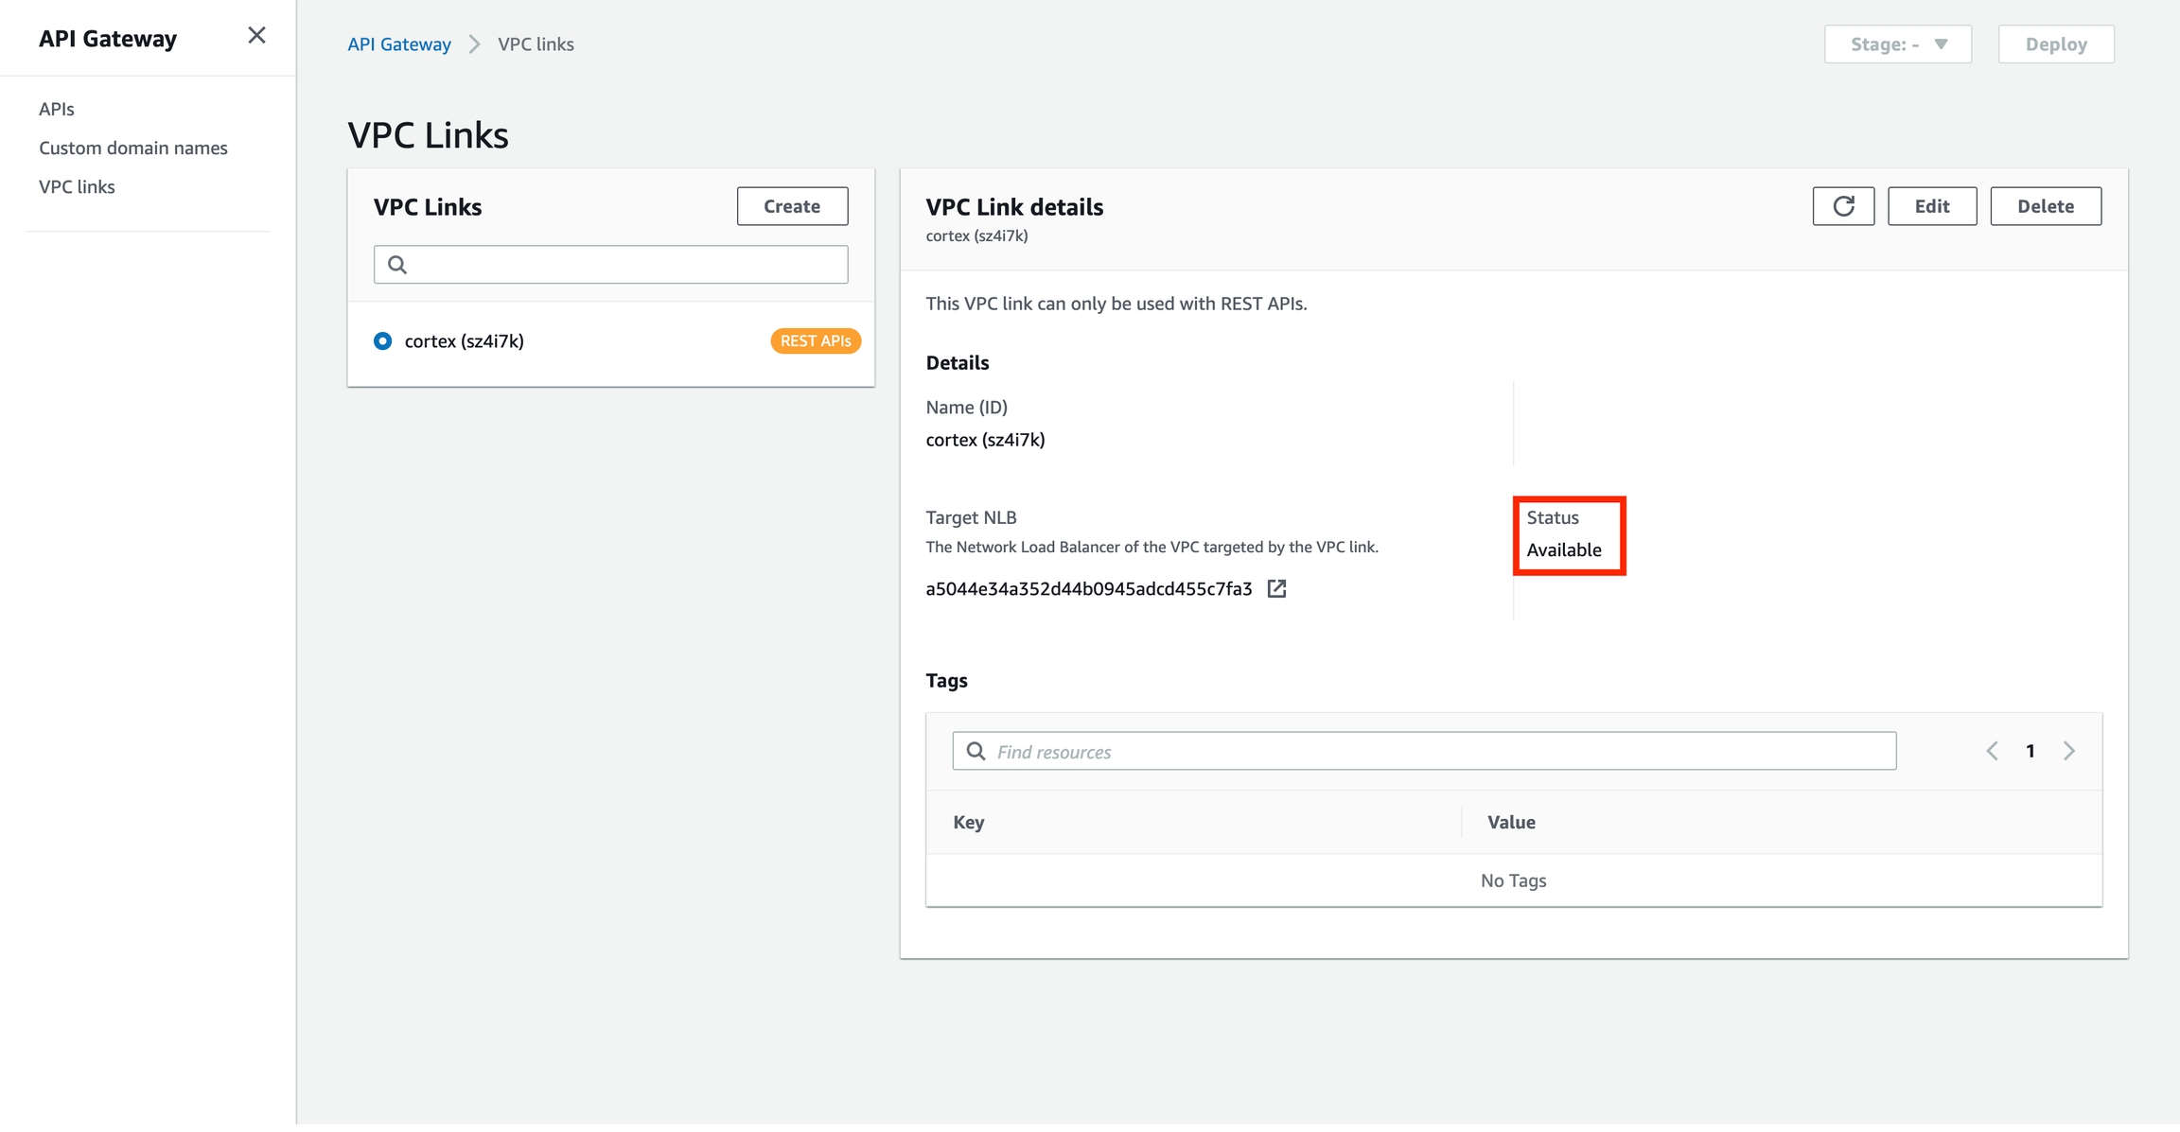This screenshot has width=2180, height=1132.
Task: Click the Create VPC link button
Action: point(792,206)
